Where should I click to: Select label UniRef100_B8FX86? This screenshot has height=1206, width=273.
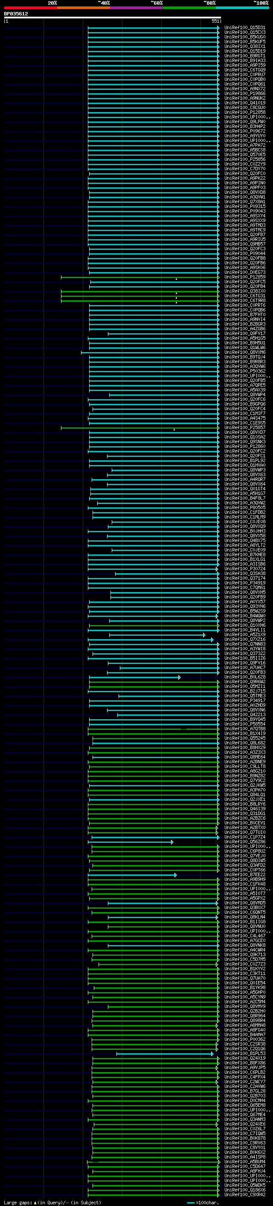[244, 1062]
